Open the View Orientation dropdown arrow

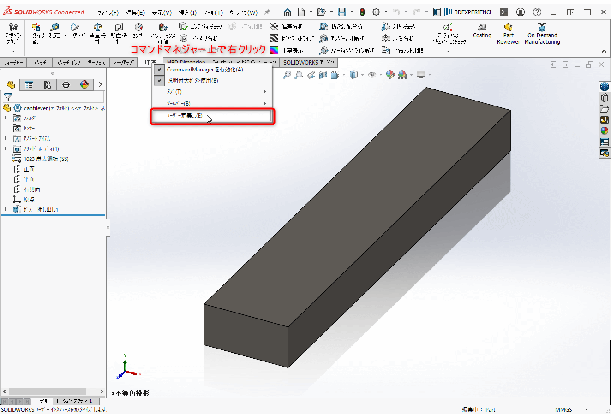click(x=362, y=74)
